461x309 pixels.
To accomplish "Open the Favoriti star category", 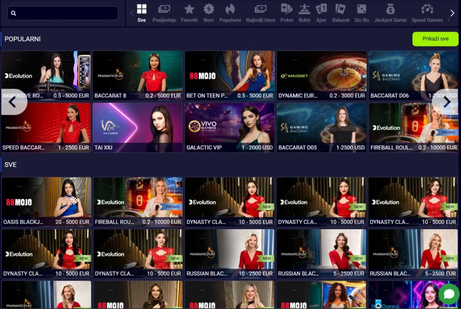I will (x=189, y=13).
